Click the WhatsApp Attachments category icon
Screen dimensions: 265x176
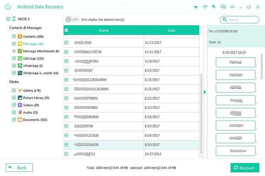click(20, 73)
